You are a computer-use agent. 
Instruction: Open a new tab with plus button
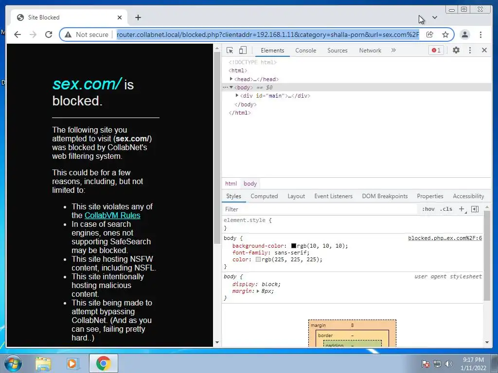[x=138, y=17]
